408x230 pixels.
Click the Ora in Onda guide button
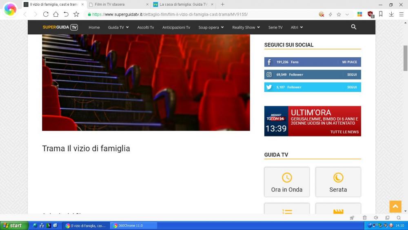pyautogui.click(x=287, y=182)
